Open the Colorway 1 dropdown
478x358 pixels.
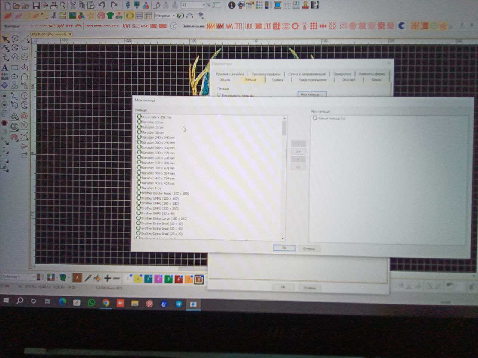pyautogui.click(x=19, y=277)
